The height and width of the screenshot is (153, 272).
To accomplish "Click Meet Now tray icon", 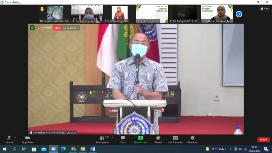I will (x=235, y=149).
